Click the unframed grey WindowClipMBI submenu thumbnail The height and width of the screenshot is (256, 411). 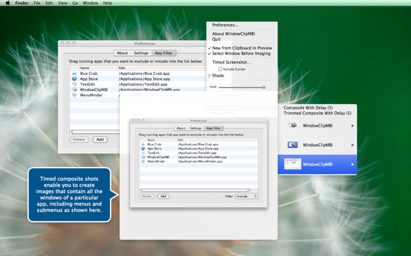coord(292,125)
